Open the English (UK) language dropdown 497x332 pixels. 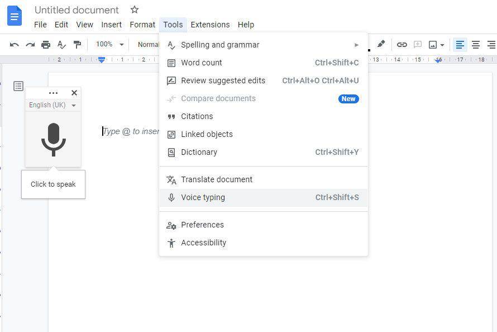(52, 105)
